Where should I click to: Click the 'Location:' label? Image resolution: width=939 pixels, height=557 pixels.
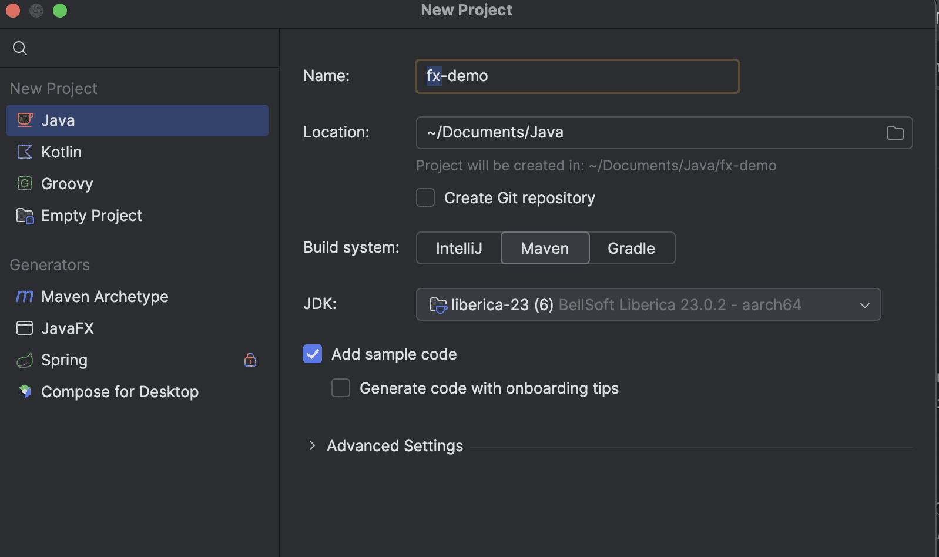[336, 132]
